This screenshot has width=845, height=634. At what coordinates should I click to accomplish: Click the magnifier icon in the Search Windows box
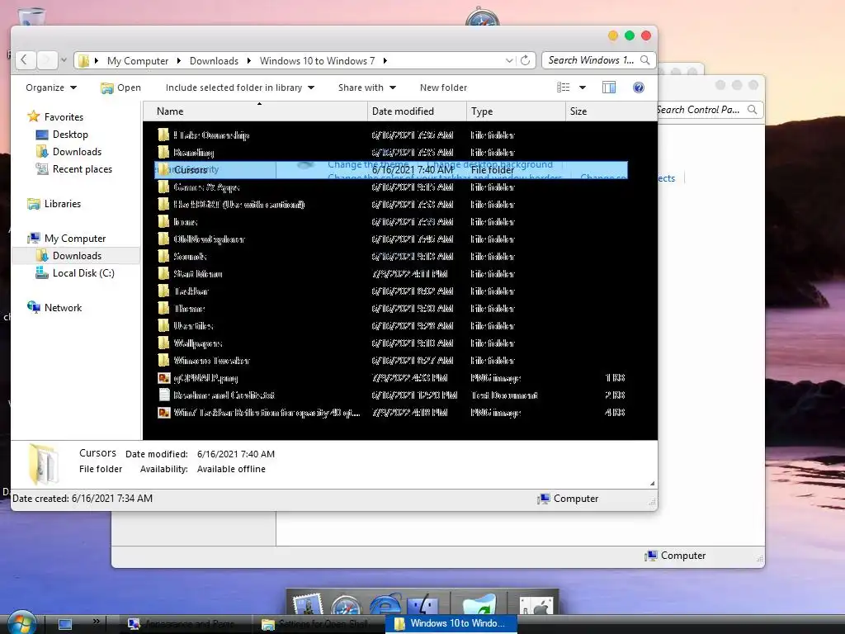tap(645, 59)
